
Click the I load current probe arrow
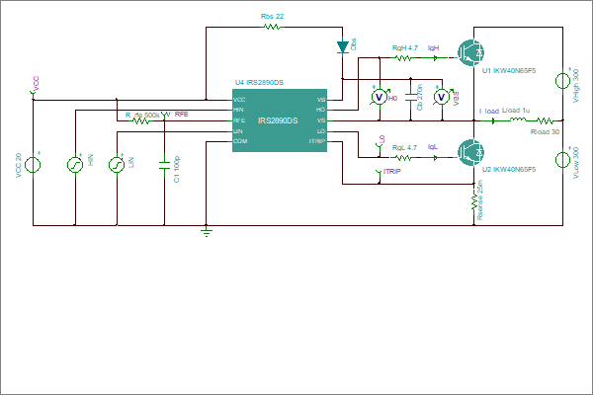click(x=493, y=120)
